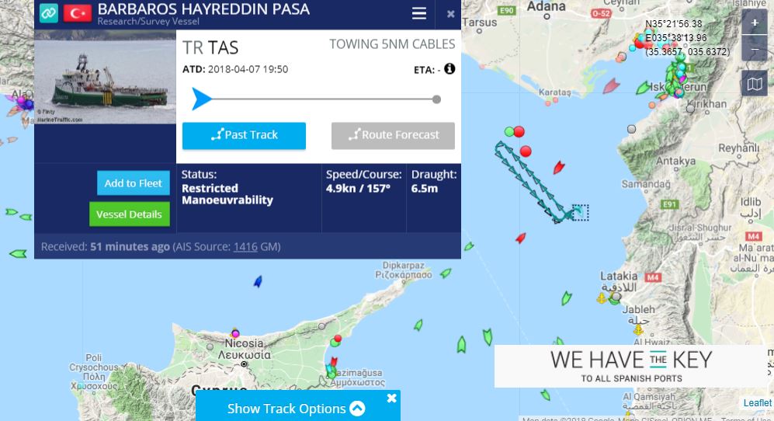Show the vessel's Past Track
Image resolution: width=774 pixels, height=421 pixels.
(244, 135)
